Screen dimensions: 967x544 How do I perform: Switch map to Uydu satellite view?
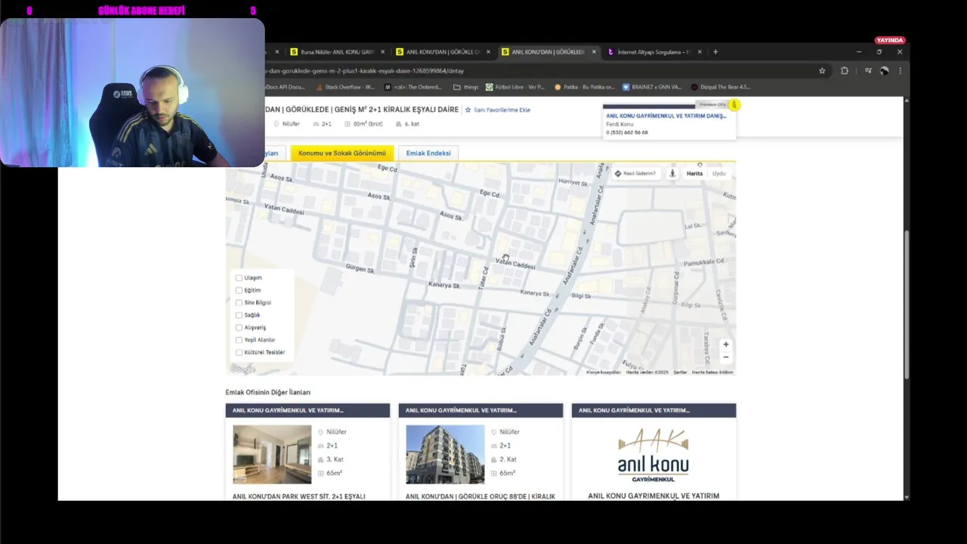pyautogui.click(x=718, y=174)
